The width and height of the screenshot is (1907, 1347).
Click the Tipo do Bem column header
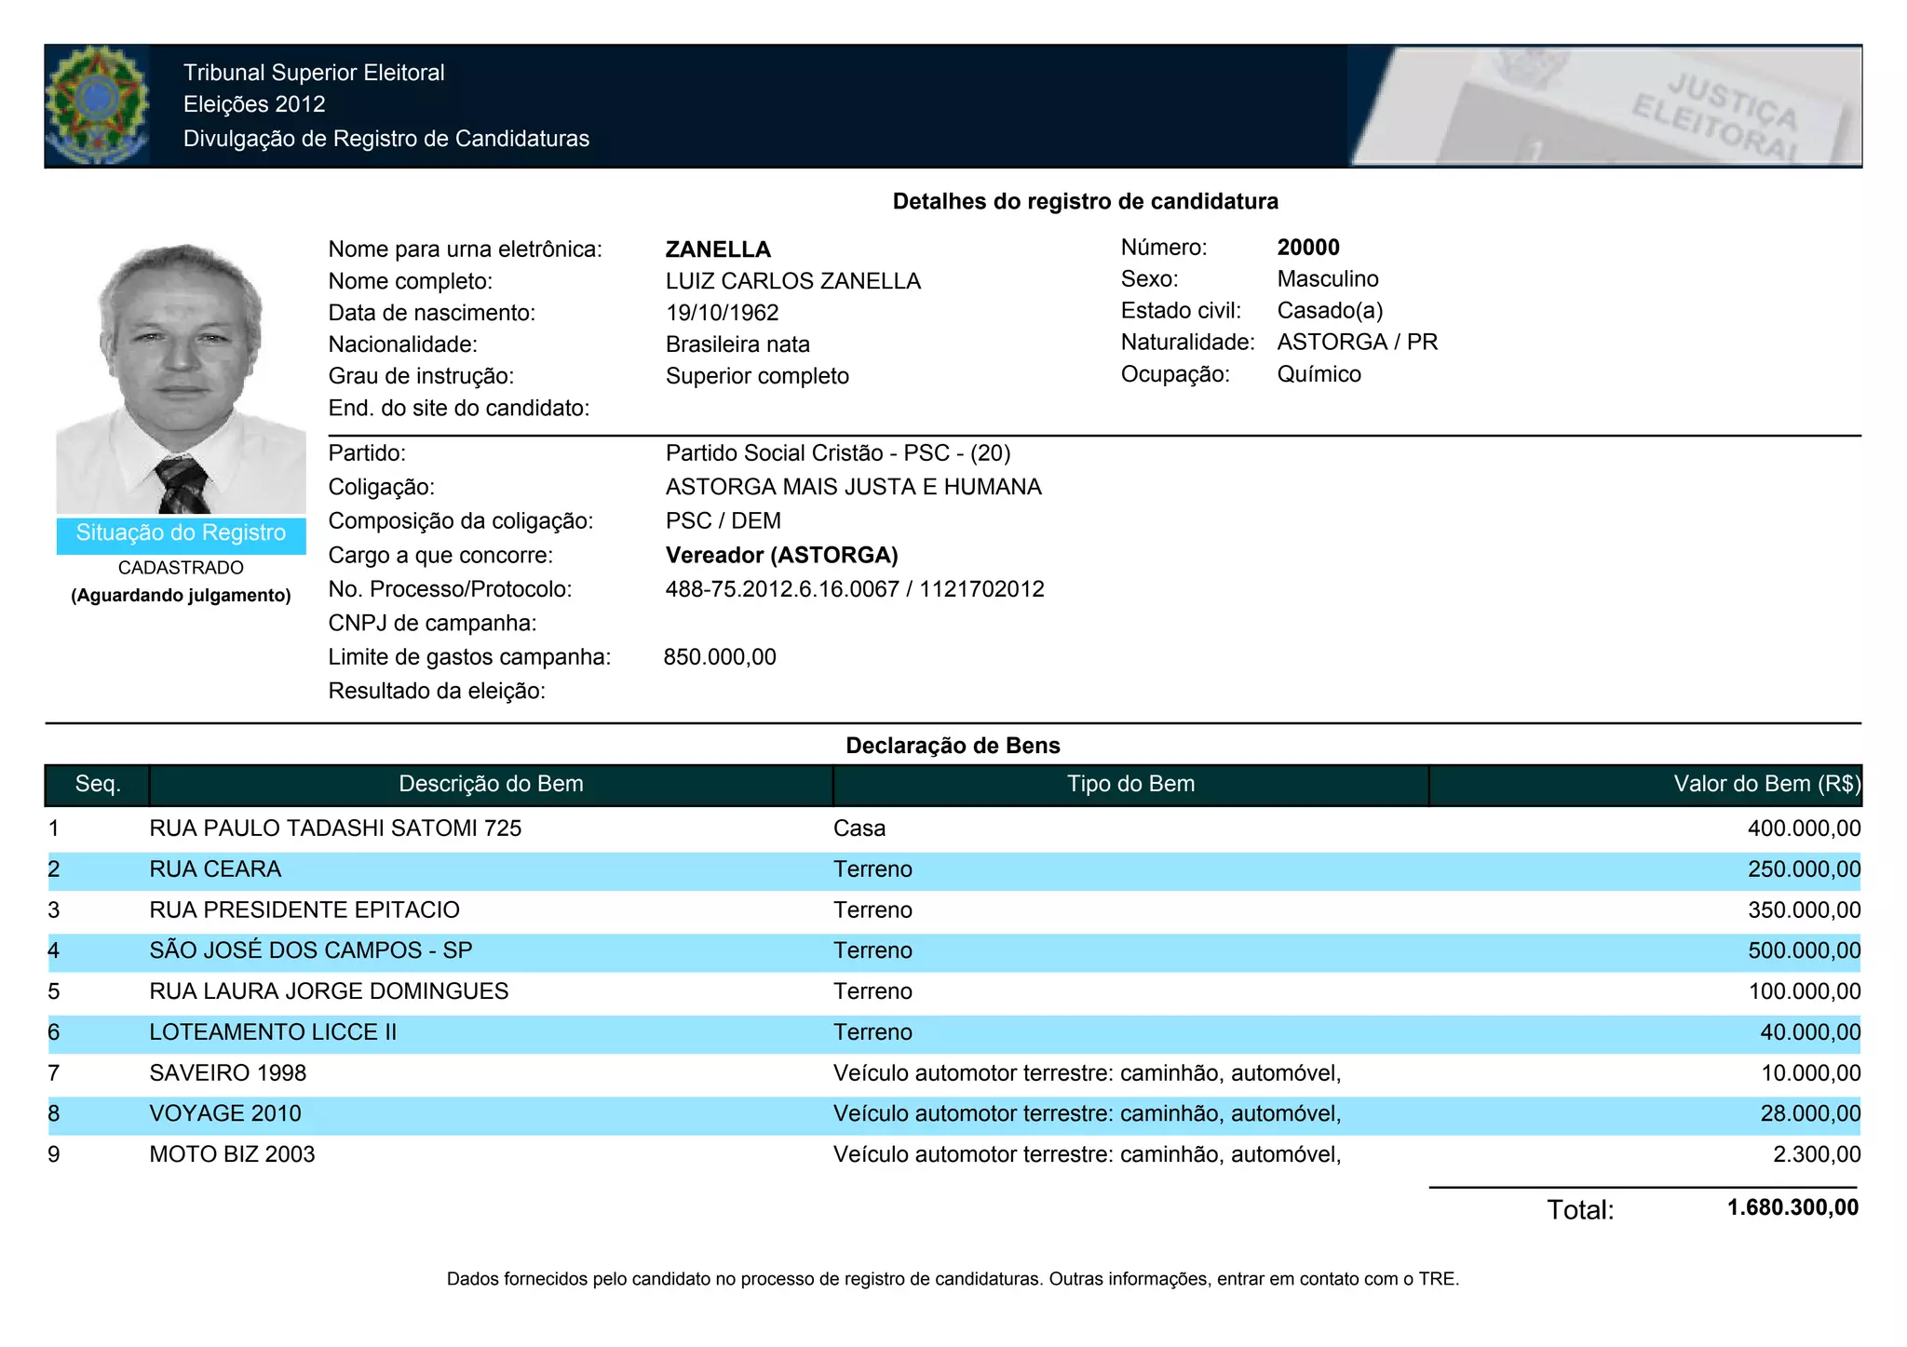point(1130,785)
